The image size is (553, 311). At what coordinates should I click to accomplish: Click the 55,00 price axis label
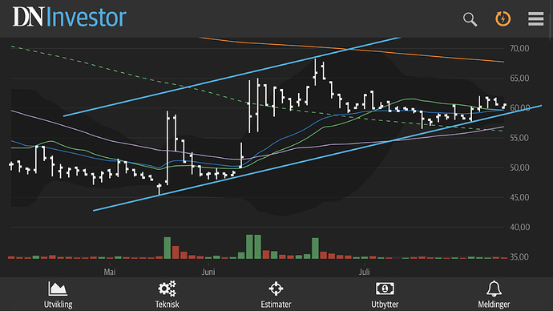click(519, 138)
